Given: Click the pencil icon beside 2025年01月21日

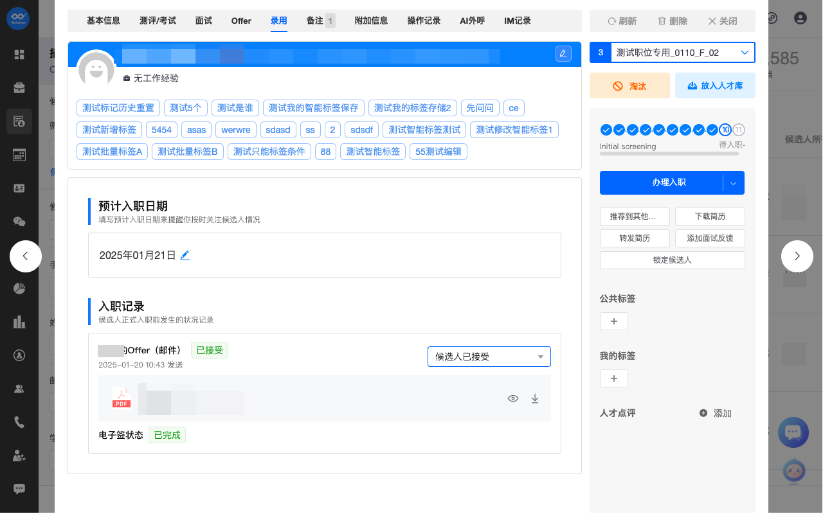Looking at the screenshot, I should click(185, 255).
